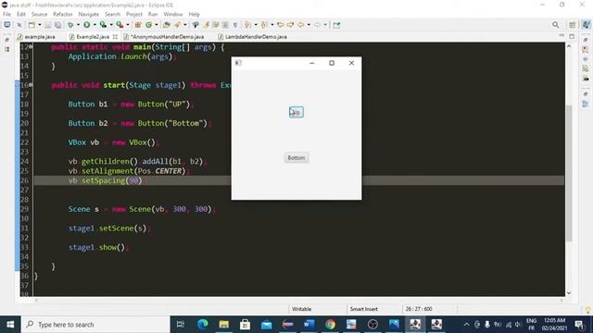Open the New Java Class dropdown arrow

157,25
